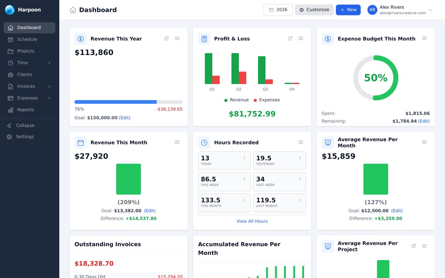
Task: Click the Schedule calendar icon in sidebar
Action: click(10, 39)
